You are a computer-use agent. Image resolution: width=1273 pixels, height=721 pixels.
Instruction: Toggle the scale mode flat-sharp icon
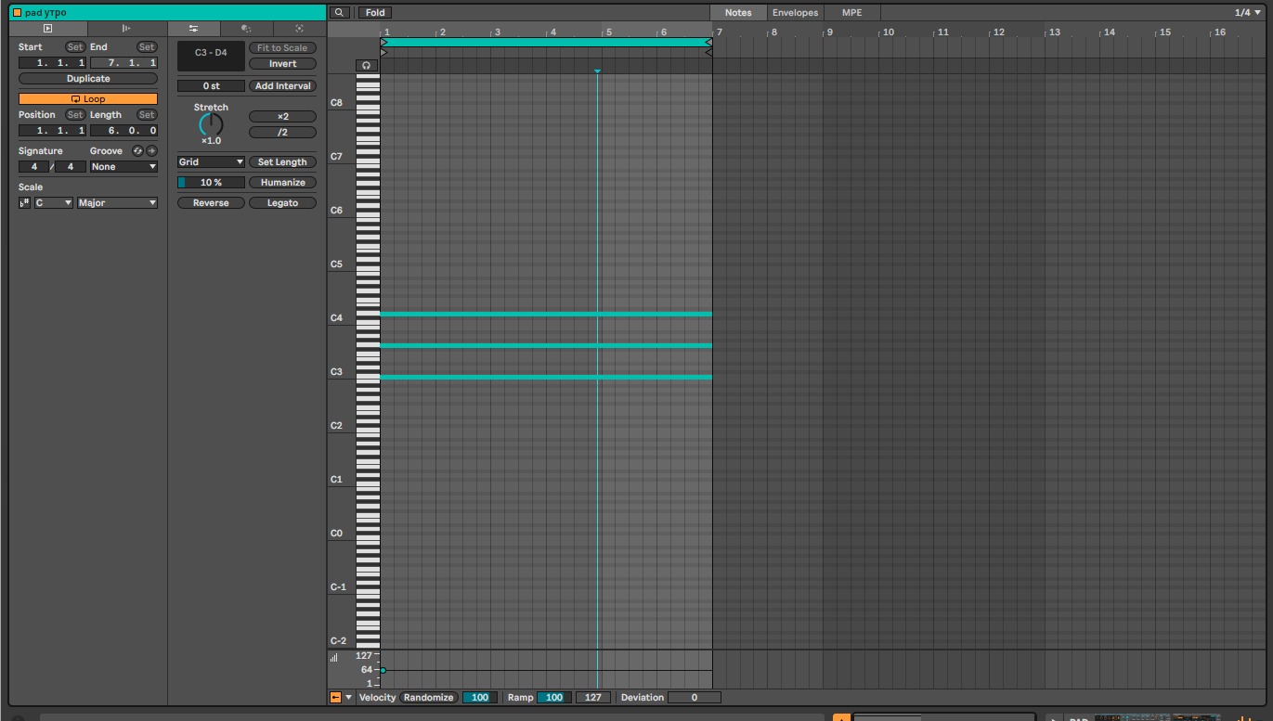click(25, 203)
